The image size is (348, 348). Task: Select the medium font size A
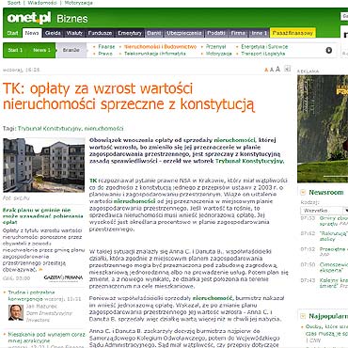(272, 70)
